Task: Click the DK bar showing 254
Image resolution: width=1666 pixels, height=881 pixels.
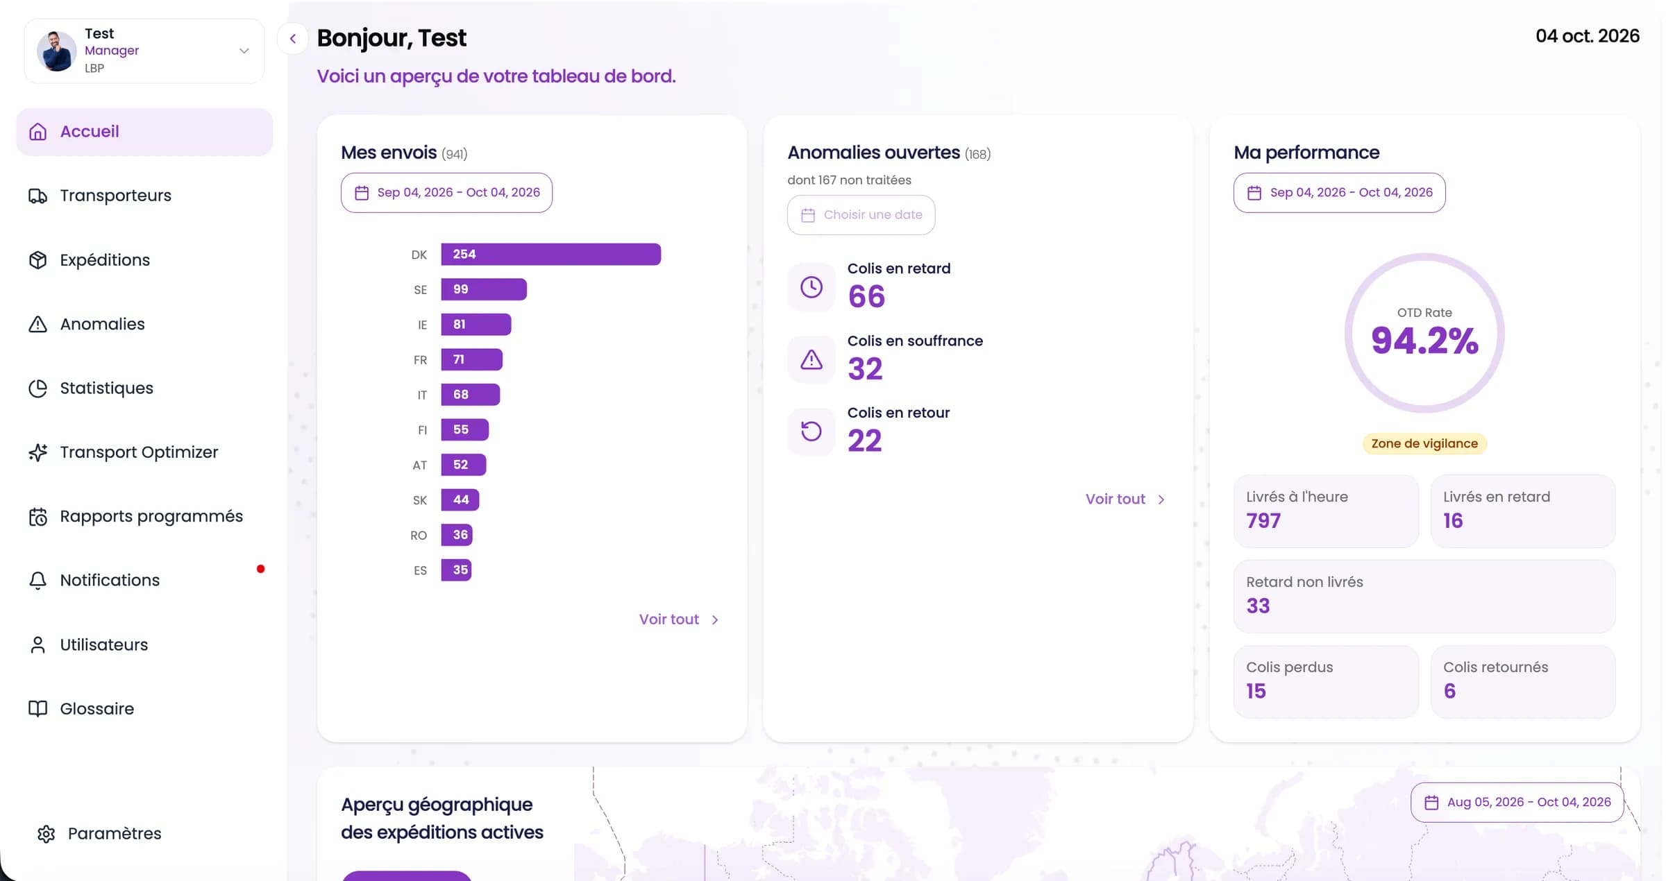Action: [550, 255]
